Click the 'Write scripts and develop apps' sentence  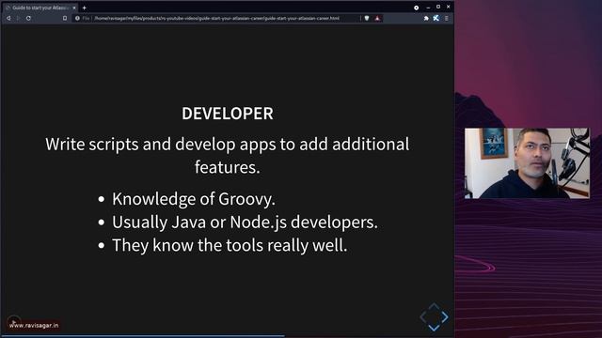click(228, 156)
